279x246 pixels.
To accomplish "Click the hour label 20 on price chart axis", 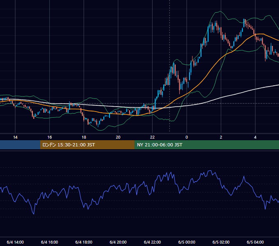I will (118, 137).
